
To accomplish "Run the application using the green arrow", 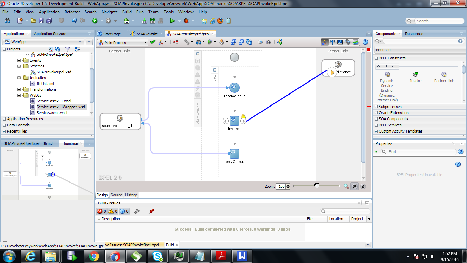I will [173, 21].
